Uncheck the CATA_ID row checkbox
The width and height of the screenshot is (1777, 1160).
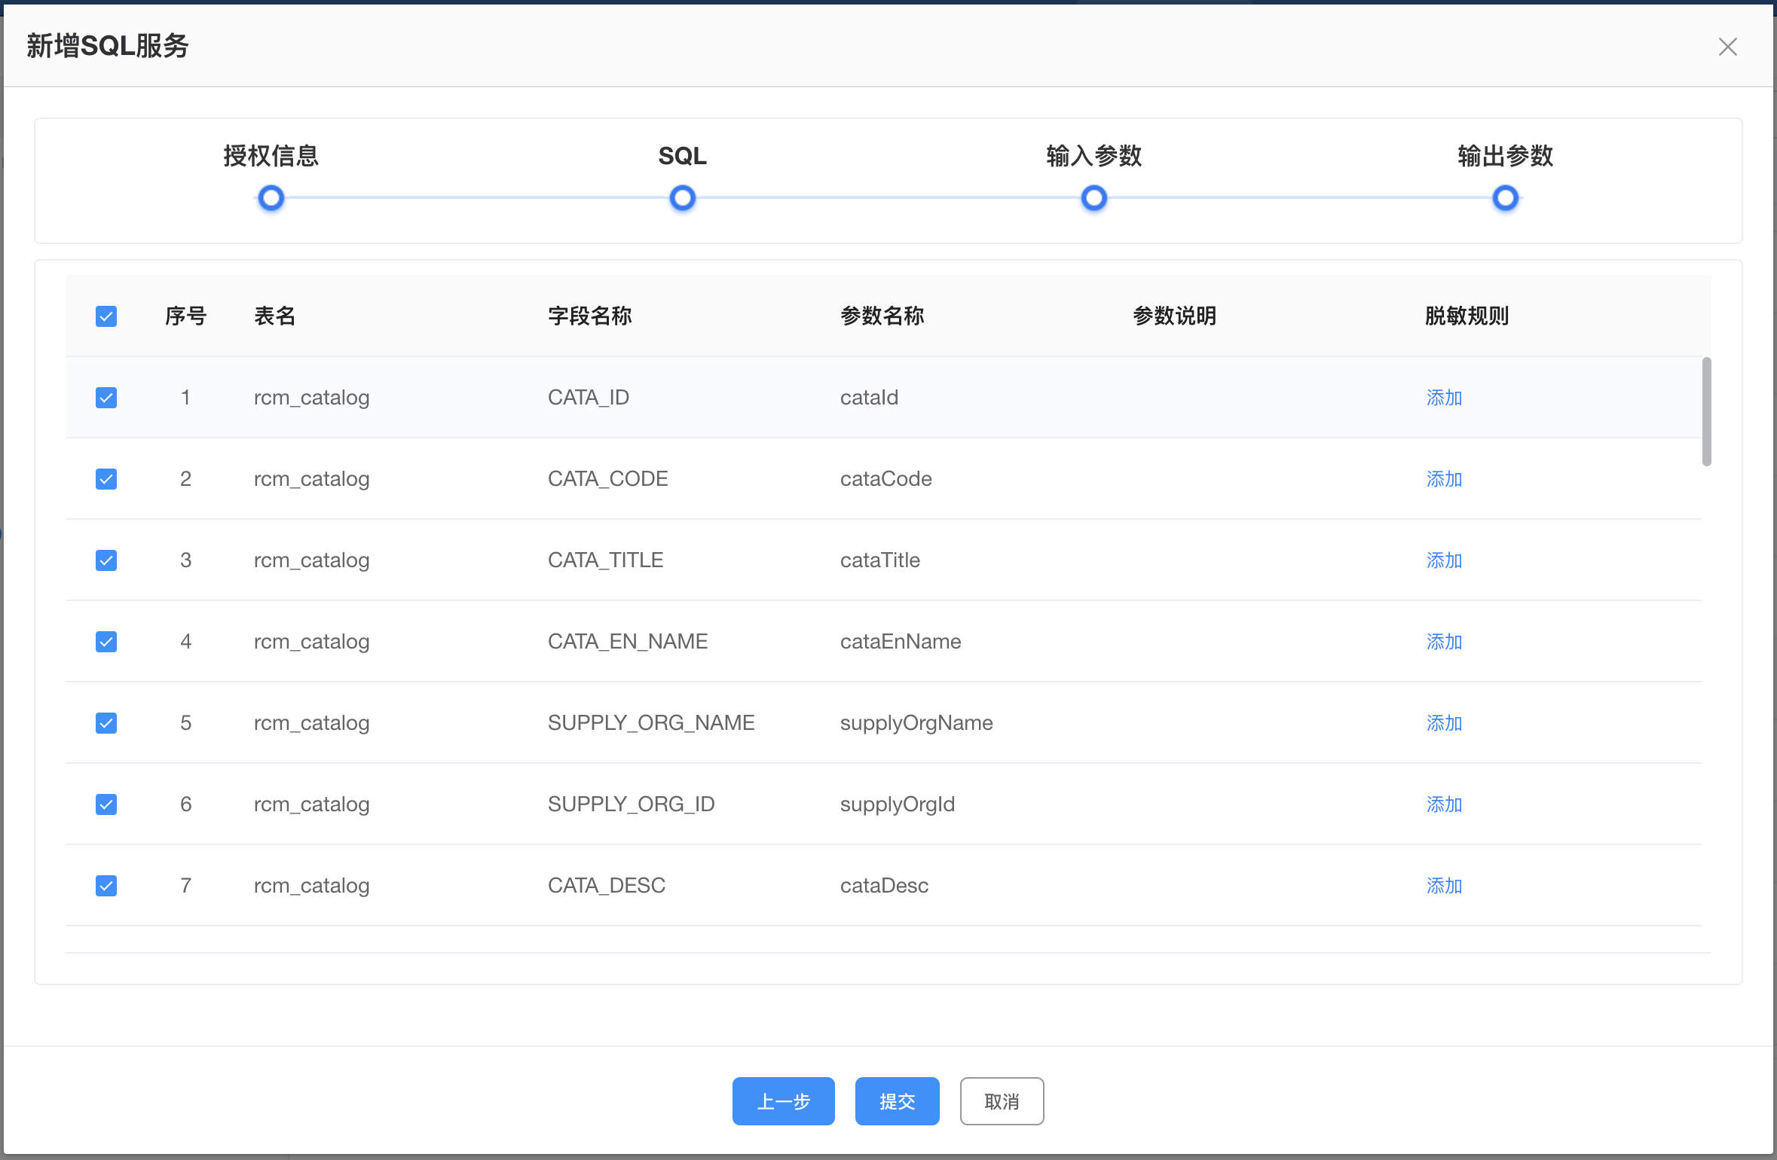(x=106, y=397)
